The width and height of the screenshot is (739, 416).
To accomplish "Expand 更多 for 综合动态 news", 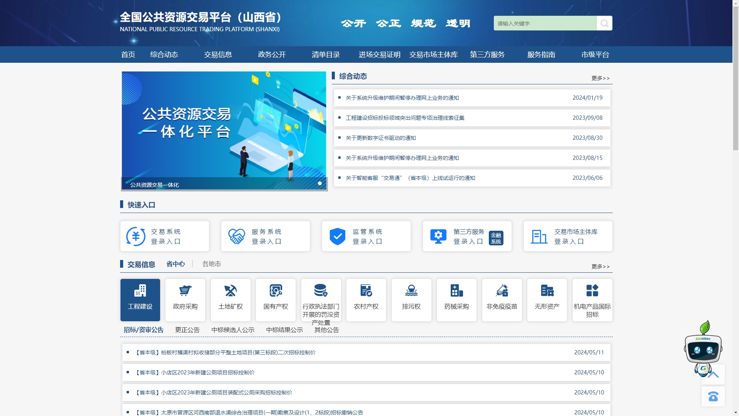I will click(600, 78).
